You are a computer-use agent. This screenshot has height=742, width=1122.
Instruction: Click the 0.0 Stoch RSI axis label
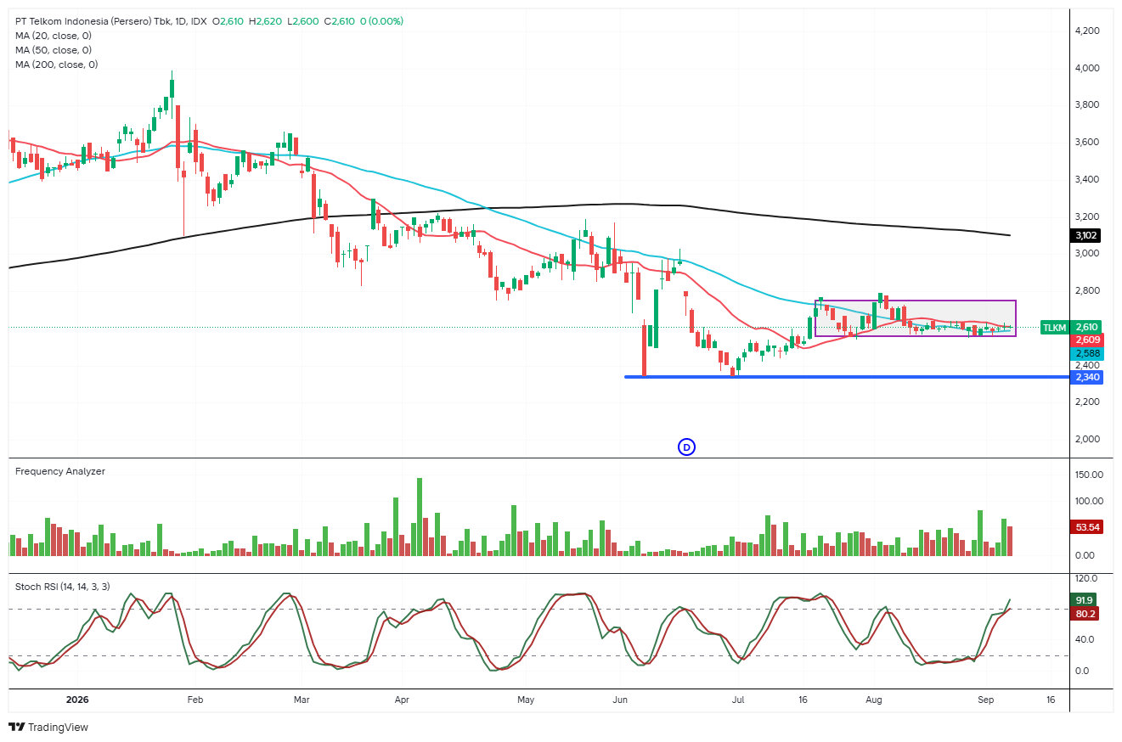coord(1082,671)
